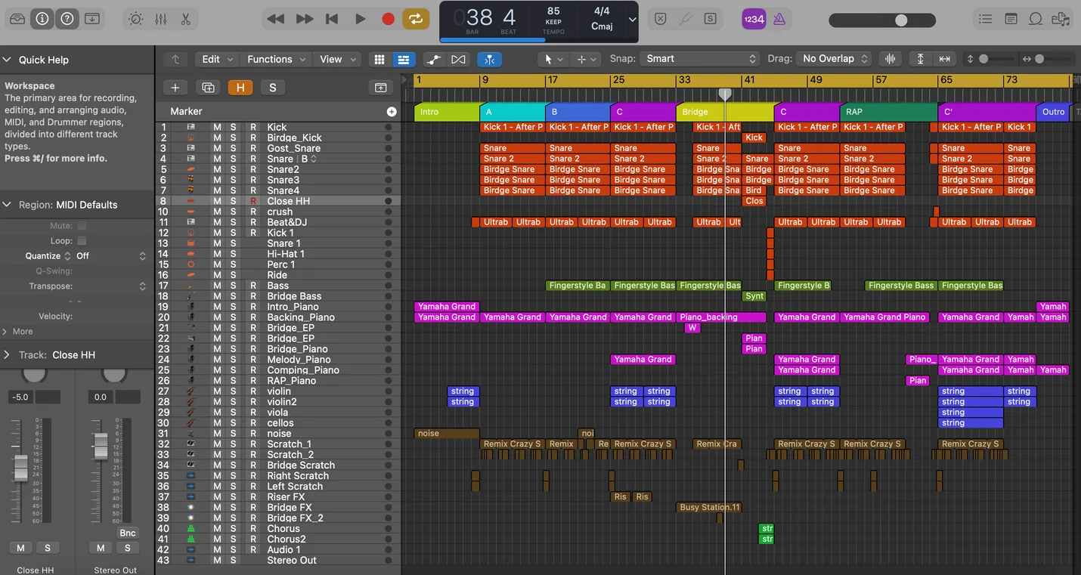1081x575 pixels.
Task: Start playback with the Play button
Action: coord(360,19)
